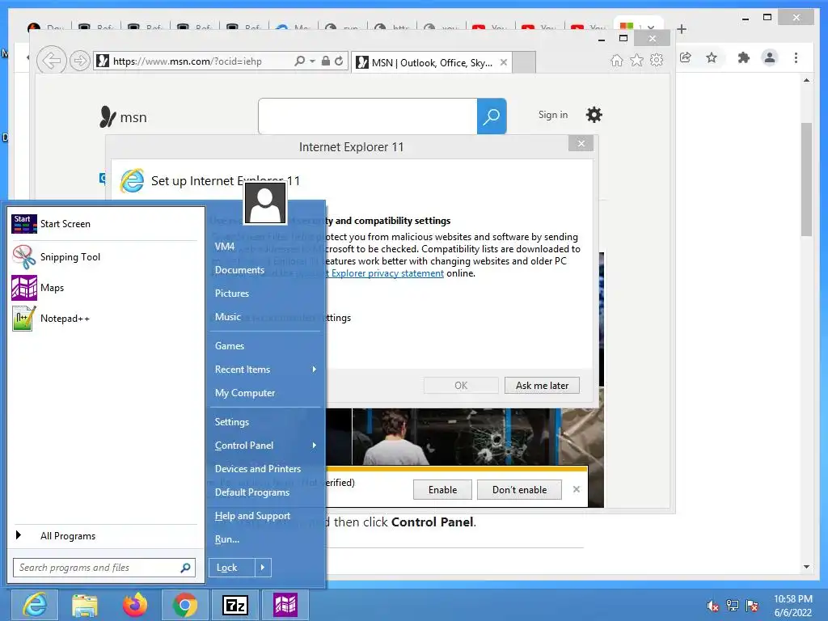This screenshot has width=828, height=621.
Task: Open Google Chrome from the taskbar
Action: (184, 605)
